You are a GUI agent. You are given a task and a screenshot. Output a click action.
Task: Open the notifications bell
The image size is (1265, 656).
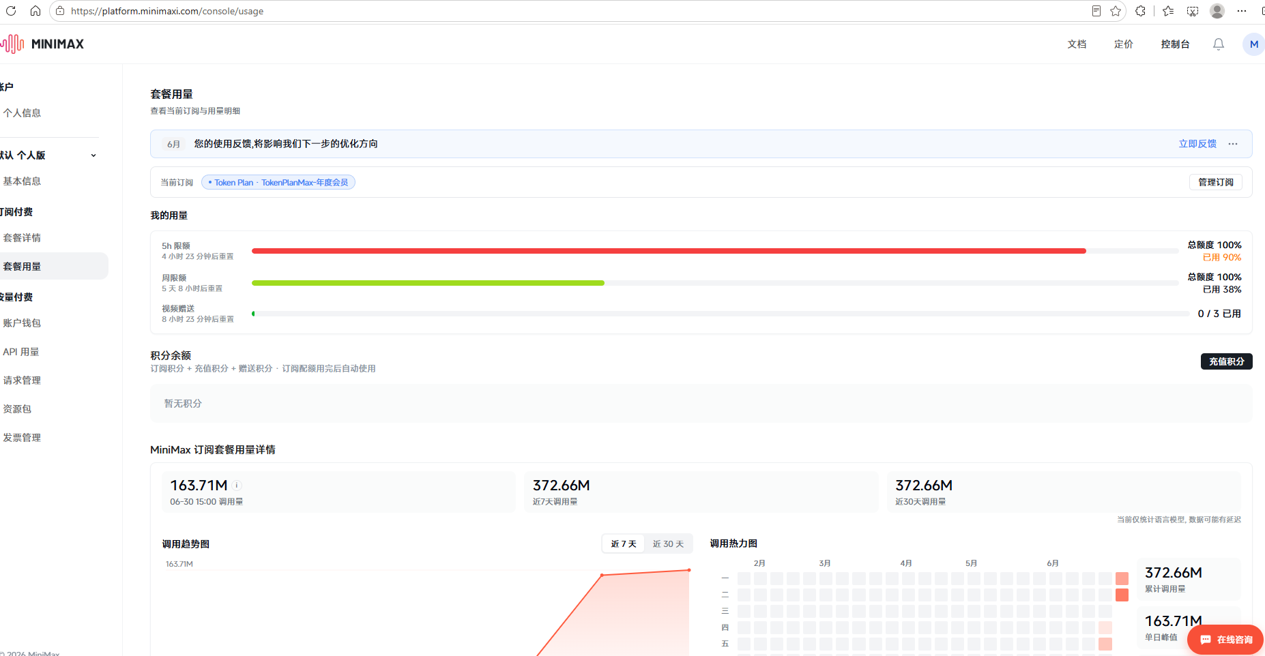pyautogui.click(x=1218, y=44)
